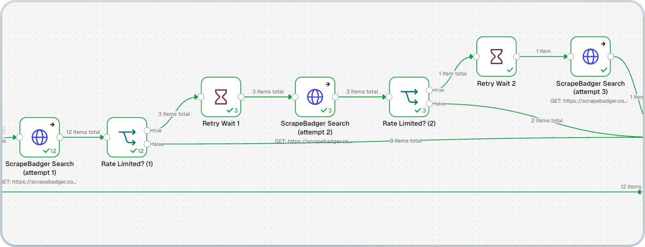Screen dimensions: 645x247
Task: Click output connector of Retry Wait 1 node
Action: (241, 97)
